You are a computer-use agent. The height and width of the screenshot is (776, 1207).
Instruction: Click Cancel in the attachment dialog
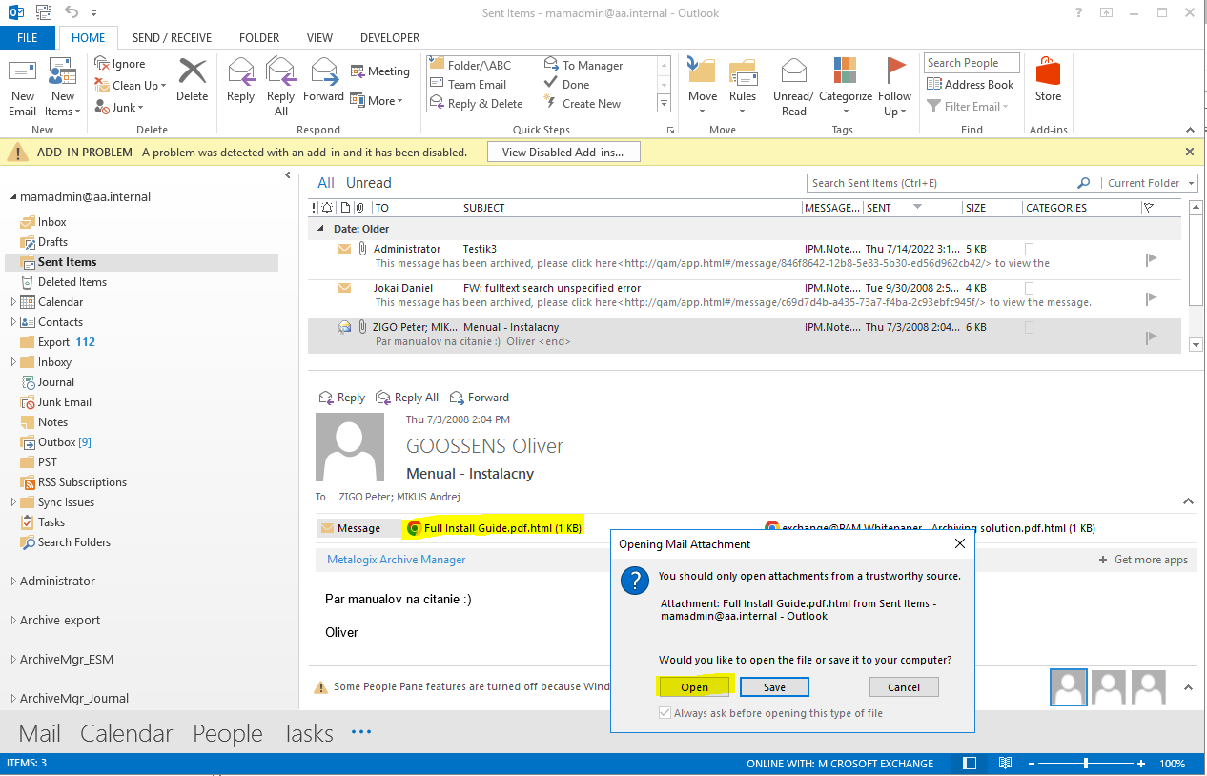point(904,687)
